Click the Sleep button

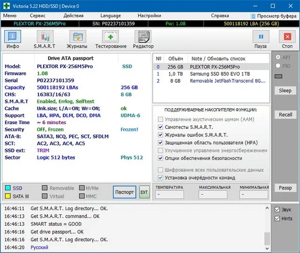pos(285,90)
